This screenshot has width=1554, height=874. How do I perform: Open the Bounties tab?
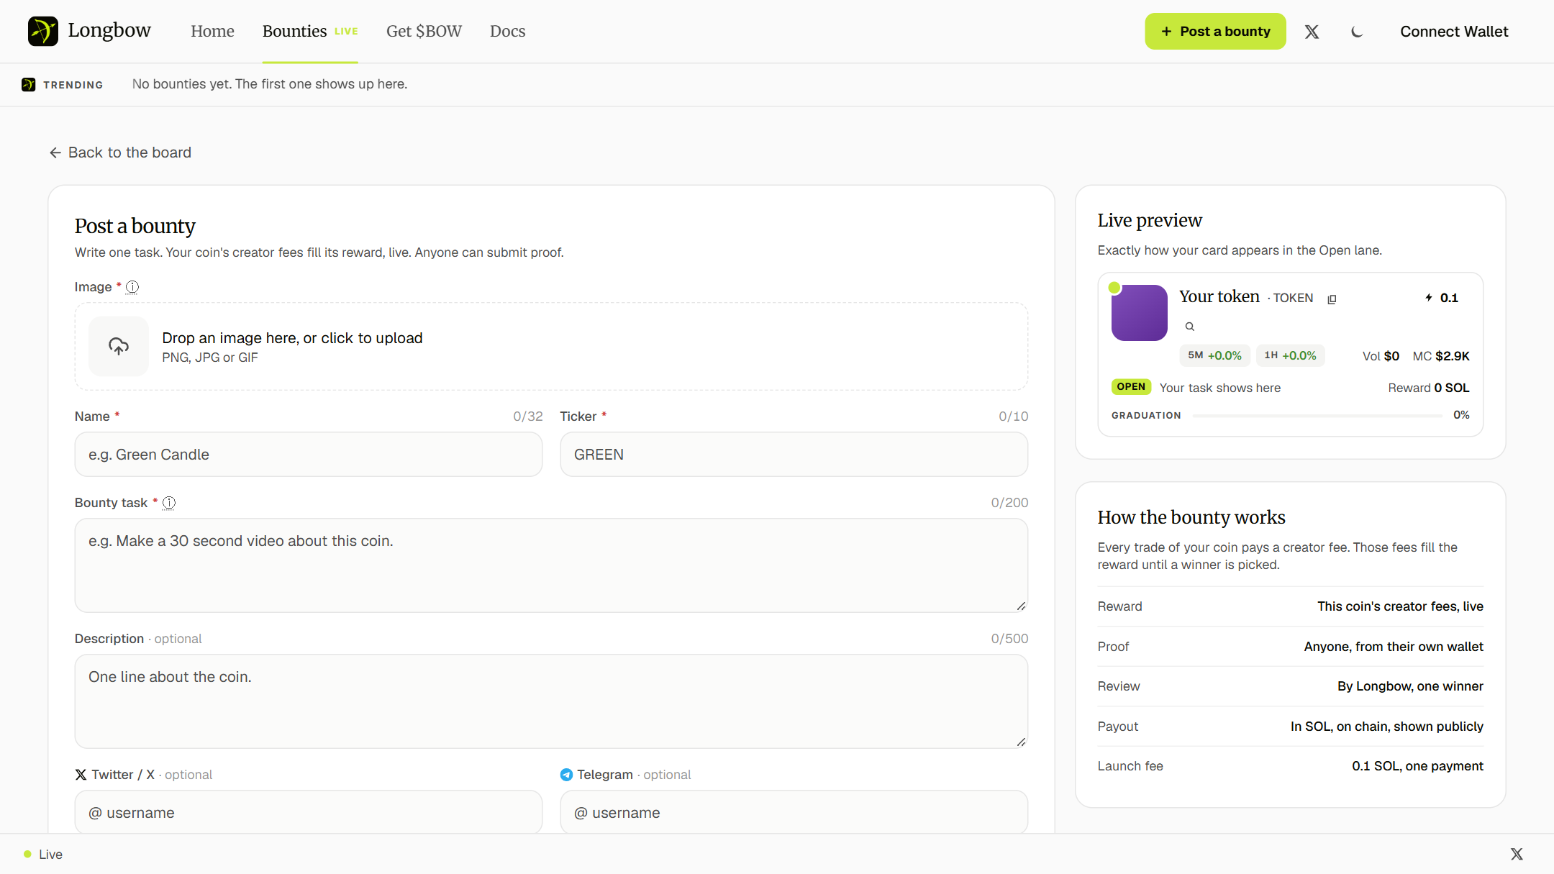tap(310, 31)
